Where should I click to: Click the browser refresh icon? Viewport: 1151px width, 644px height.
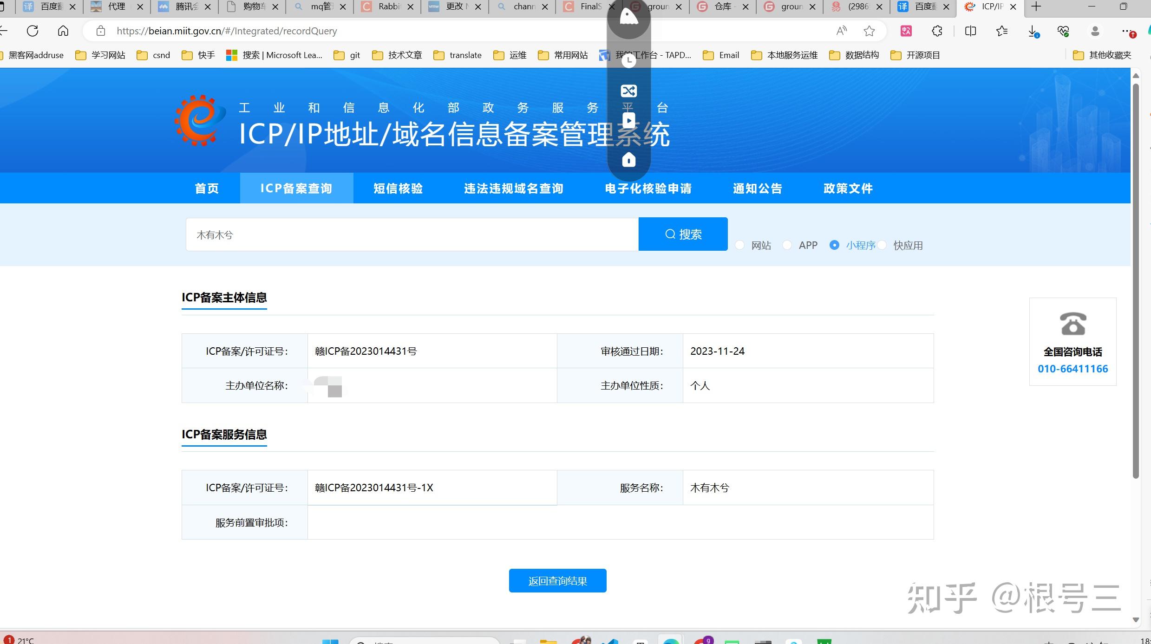click(x=33, y=31)
